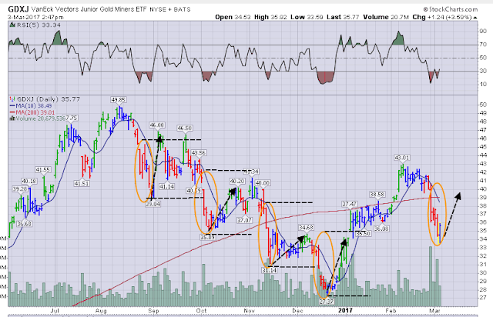
Task: Click the 27.37 bottom price label
Action: pos(327,301)
